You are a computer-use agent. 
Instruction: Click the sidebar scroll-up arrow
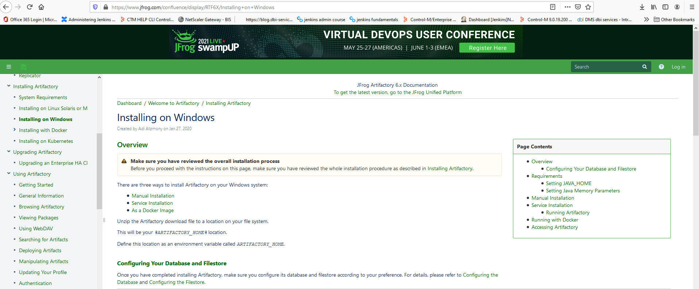tap(99, 77)
